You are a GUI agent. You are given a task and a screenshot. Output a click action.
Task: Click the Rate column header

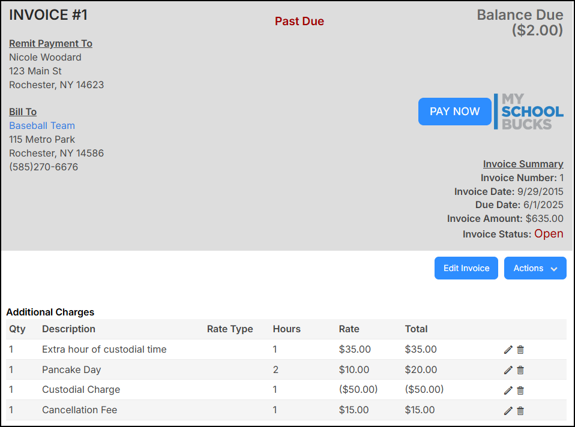pos(349,329)
